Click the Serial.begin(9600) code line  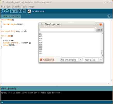(13, 24)
